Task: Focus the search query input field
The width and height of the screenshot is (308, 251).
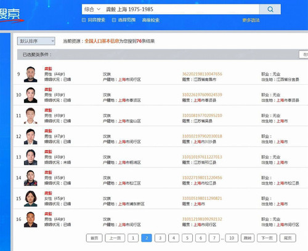Action: [180, 9]
